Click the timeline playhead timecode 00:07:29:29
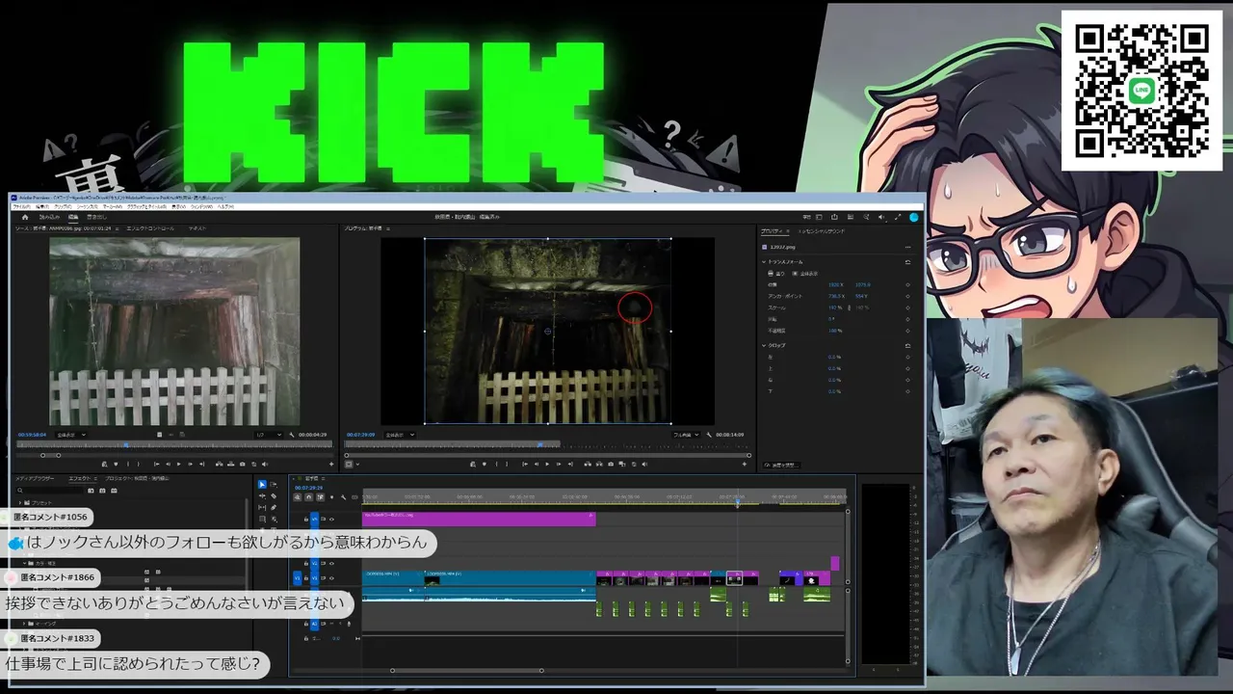 (308, 488)
